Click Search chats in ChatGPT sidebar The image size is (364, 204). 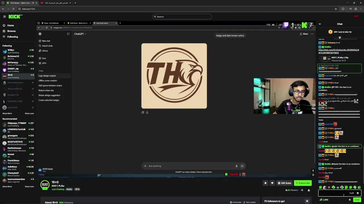(x=45, y=46)
